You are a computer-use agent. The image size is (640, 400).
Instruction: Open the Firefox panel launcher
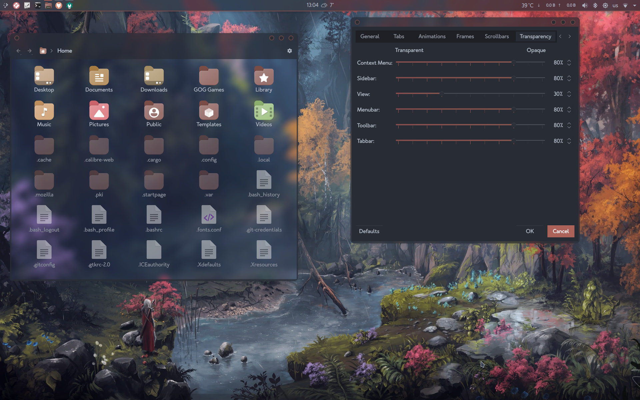point(59,5)
